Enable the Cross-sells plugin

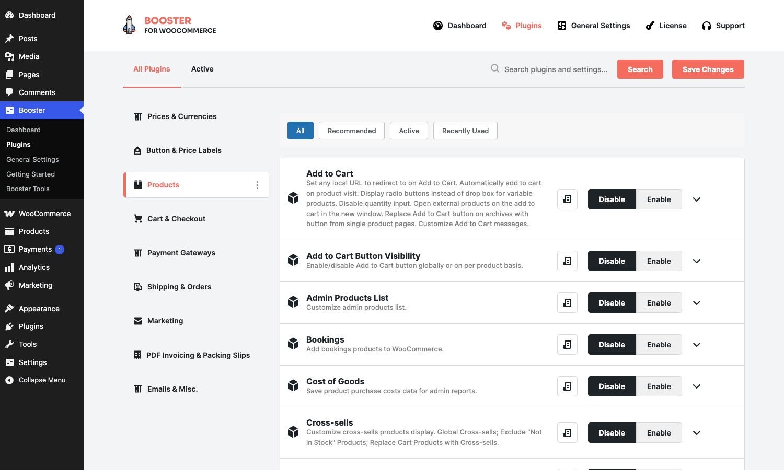(x=659, y=432)
